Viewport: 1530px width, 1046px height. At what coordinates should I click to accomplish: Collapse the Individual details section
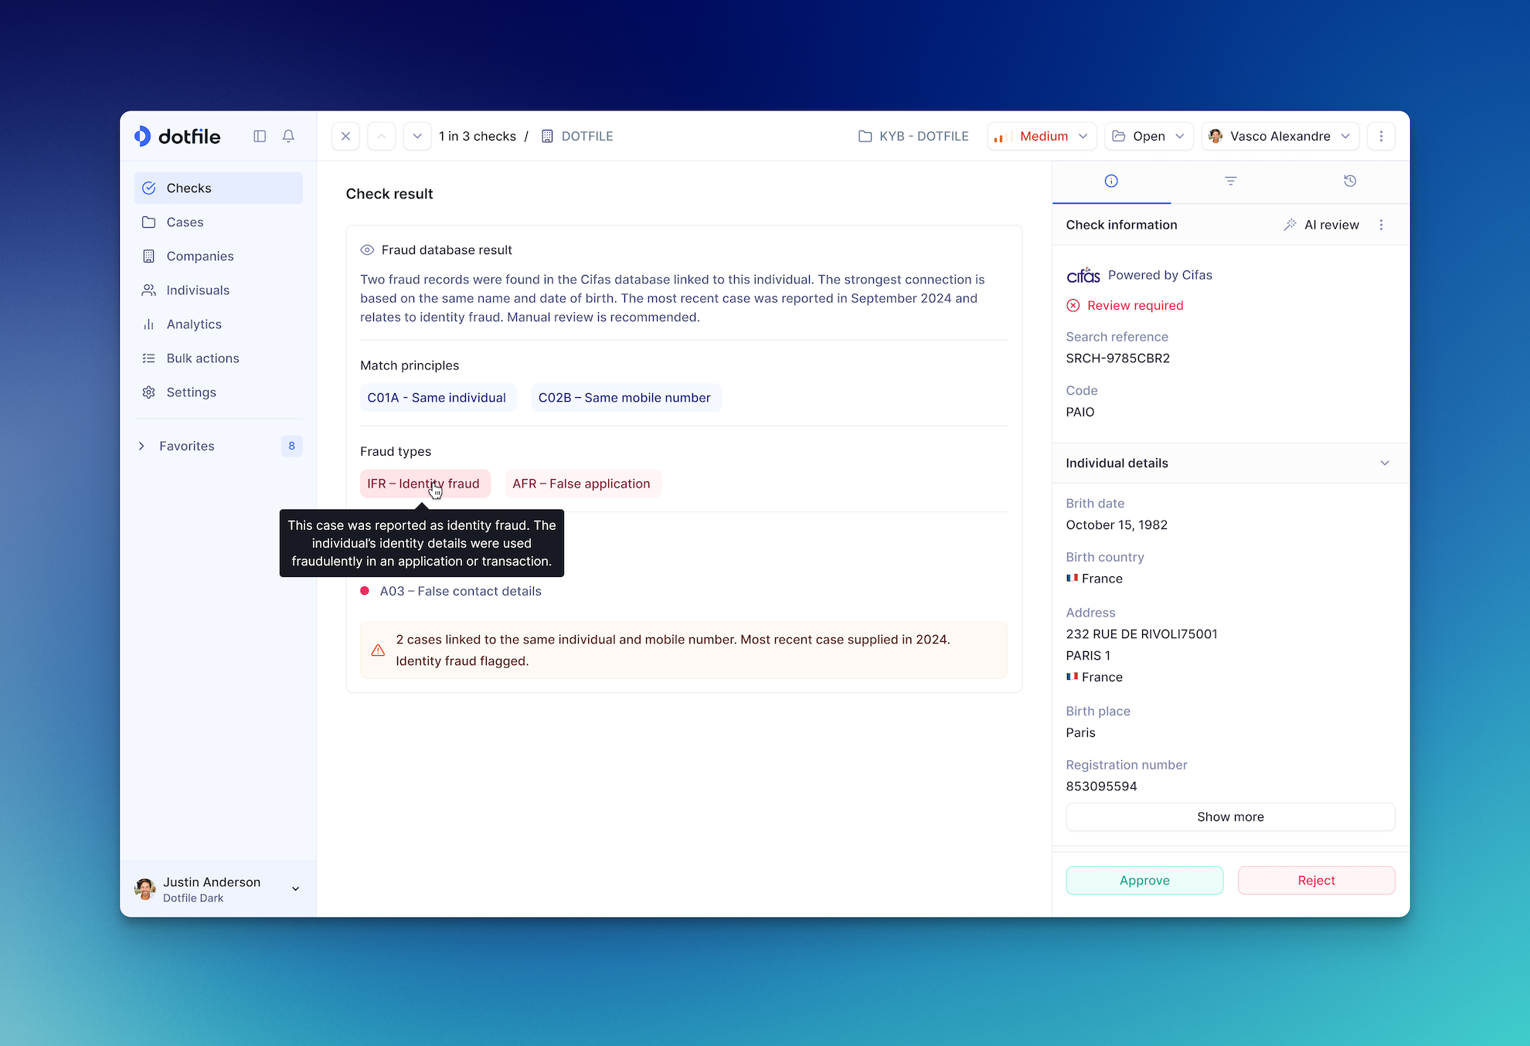(x=1384, y=463)
